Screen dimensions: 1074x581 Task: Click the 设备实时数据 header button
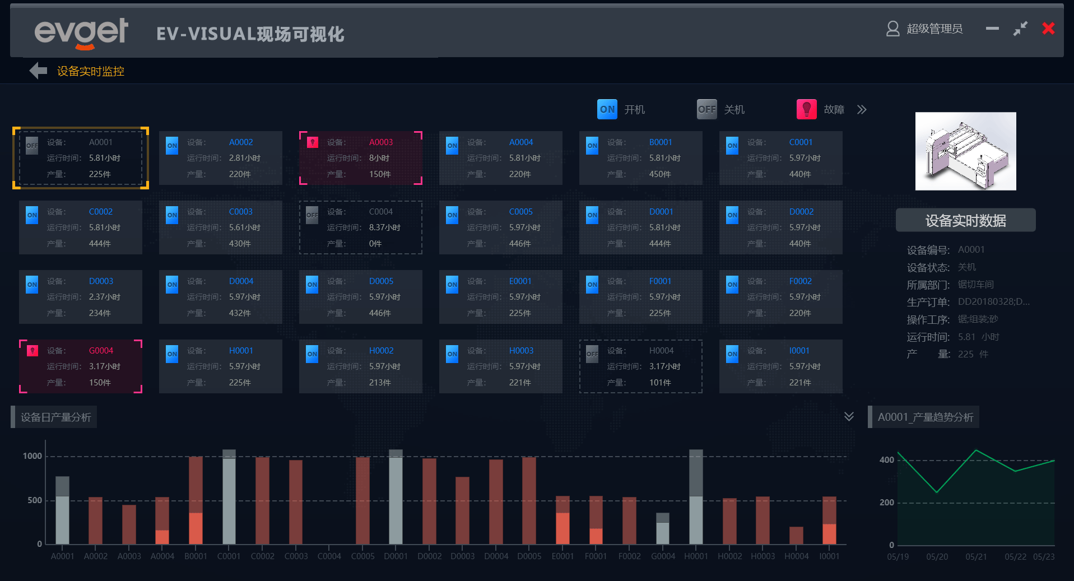[x=965, y=220]
